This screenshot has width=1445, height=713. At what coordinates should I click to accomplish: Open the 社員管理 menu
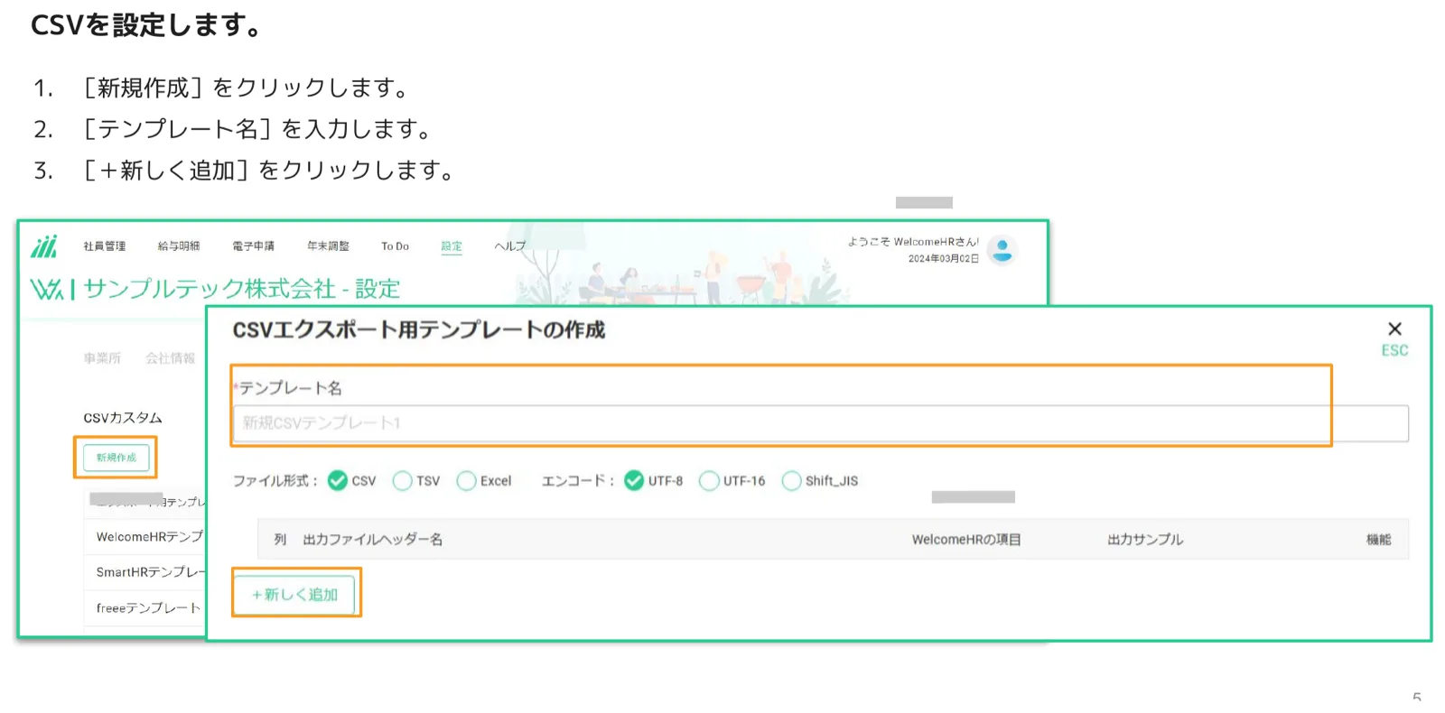(x=105, y=246)
